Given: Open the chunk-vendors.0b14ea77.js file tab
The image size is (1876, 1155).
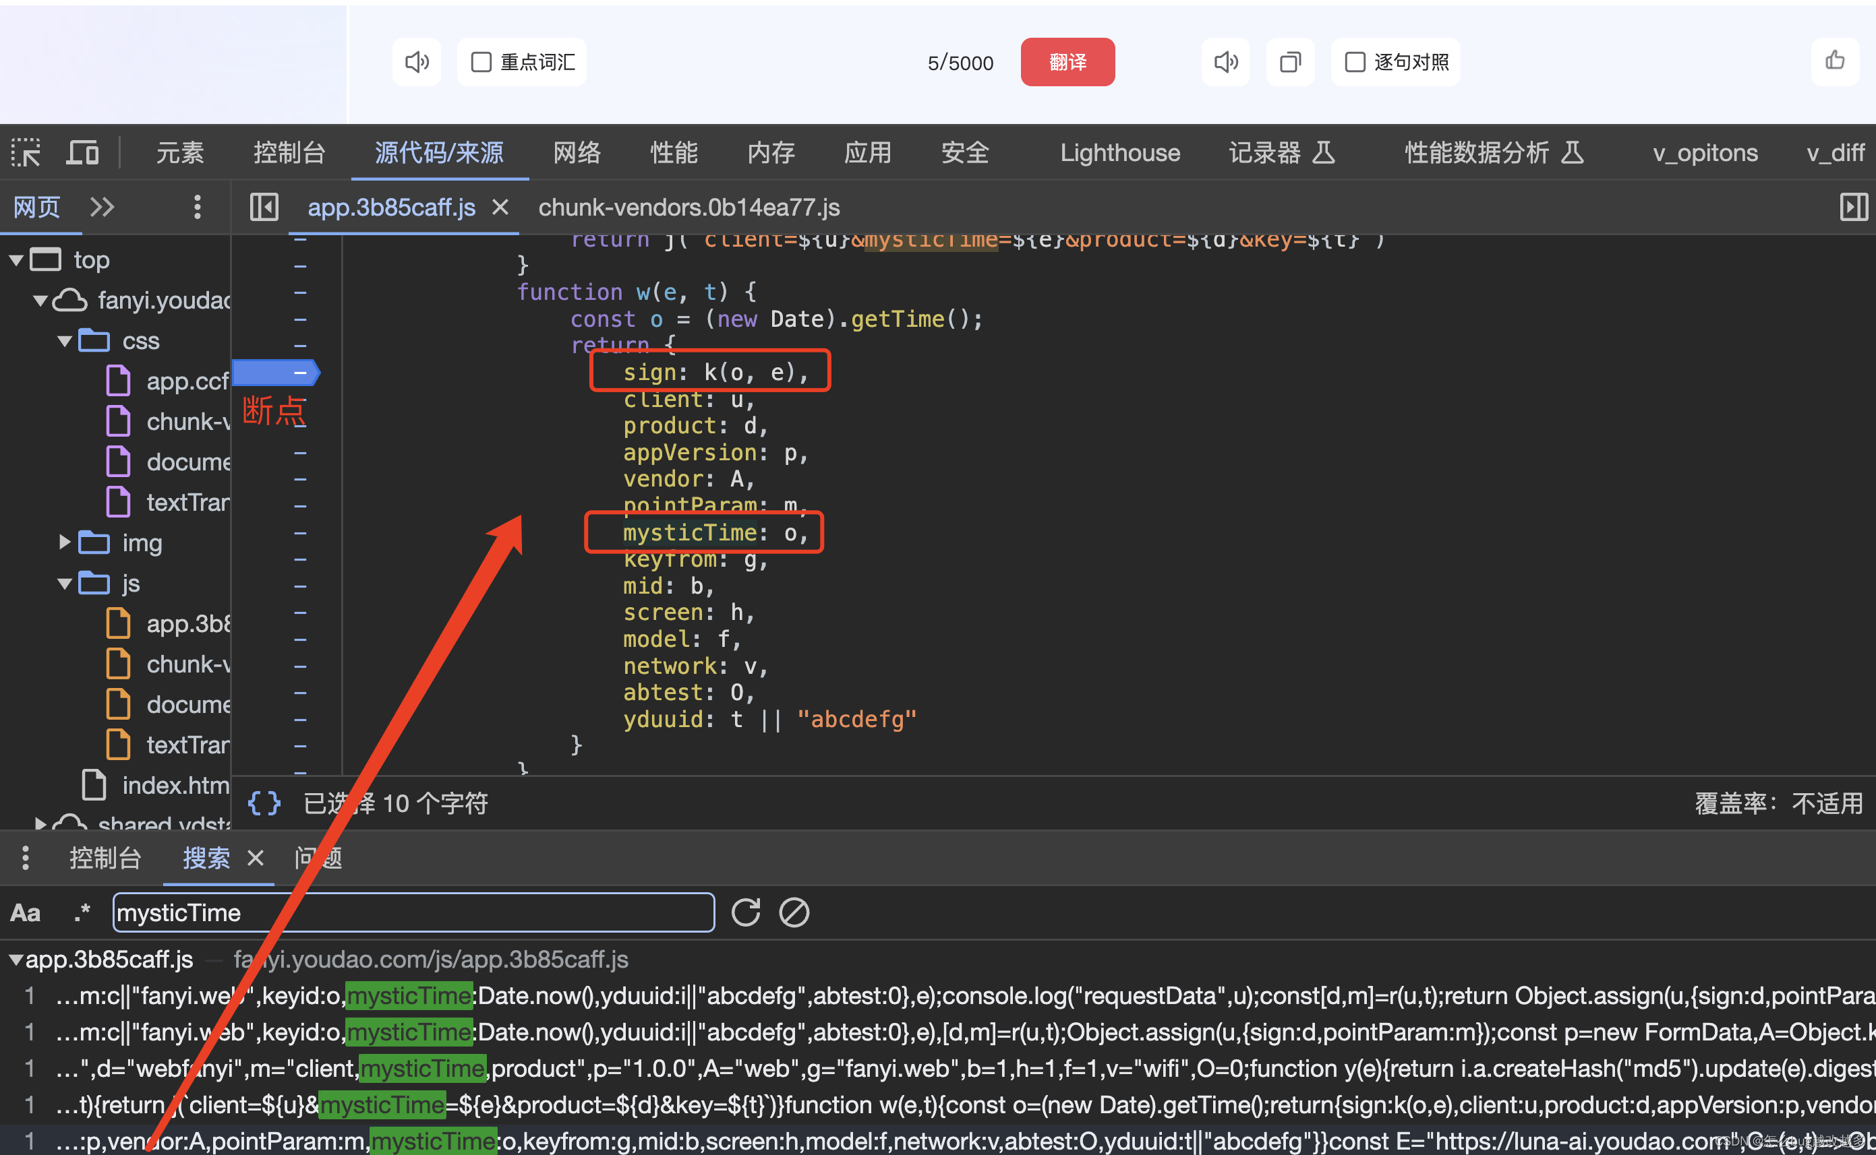Looking at the screenshot, I should [x=688, y=207].
